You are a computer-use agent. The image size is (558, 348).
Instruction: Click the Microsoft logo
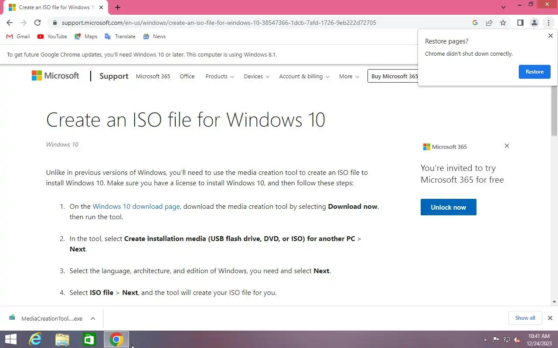click(55, 76)
